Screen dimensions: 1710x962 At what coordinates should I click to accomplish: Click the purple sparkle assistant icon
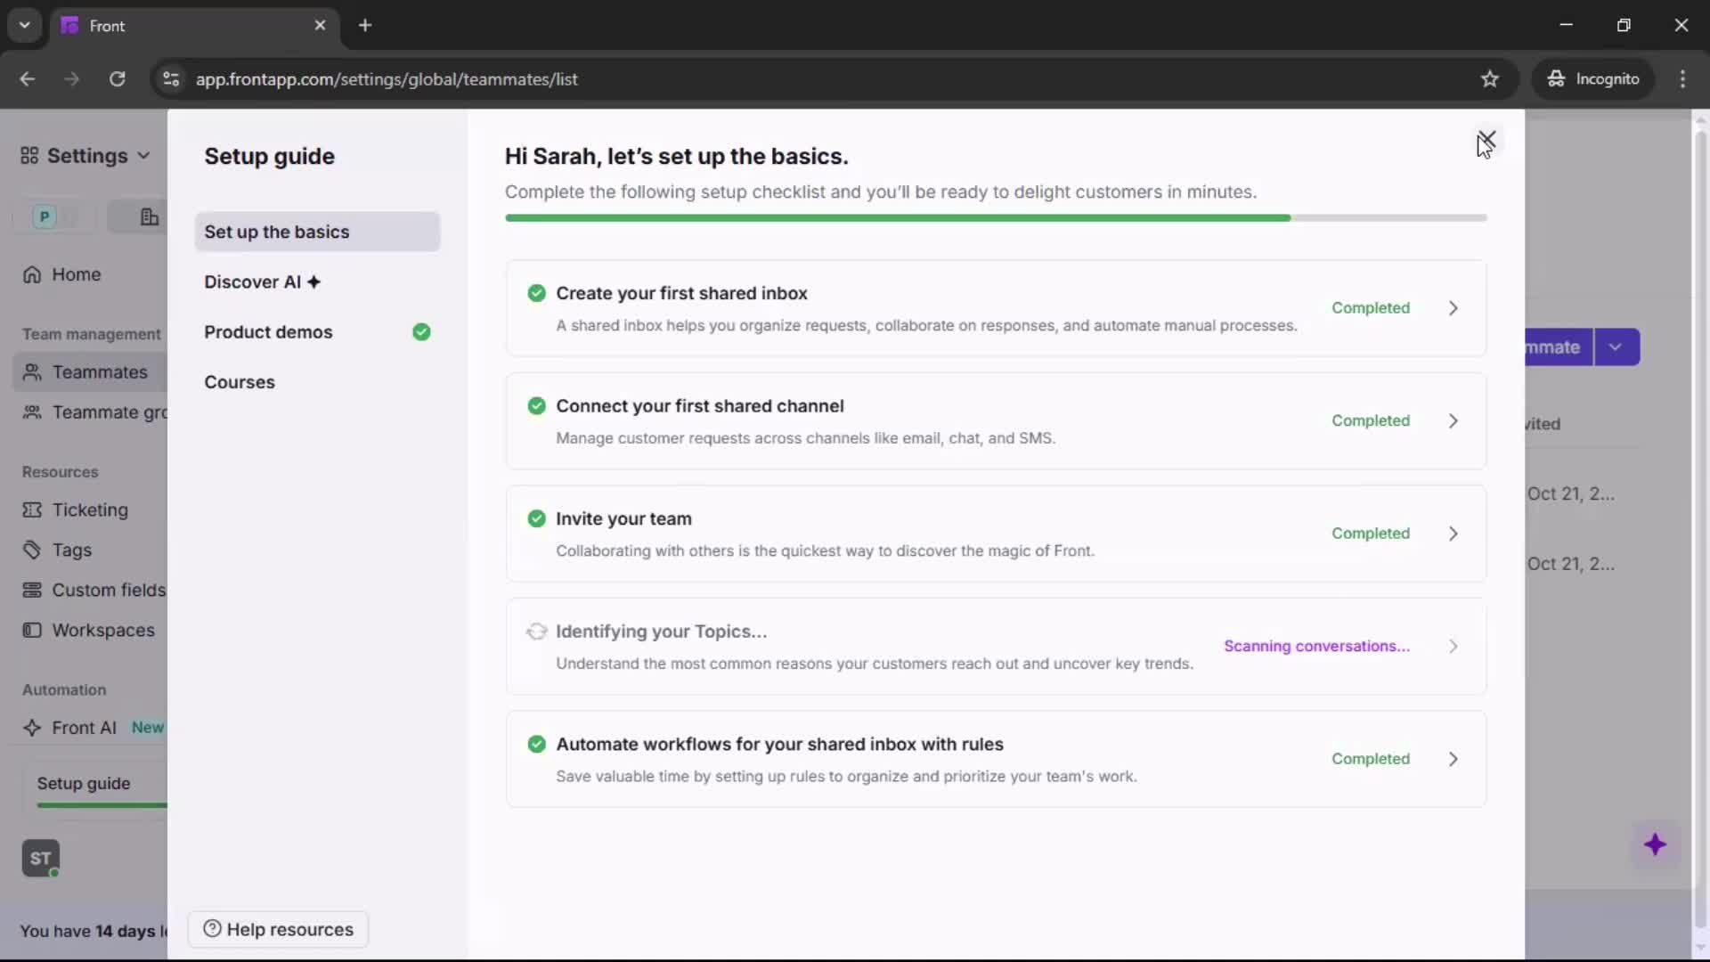[x=1656, y=845]
